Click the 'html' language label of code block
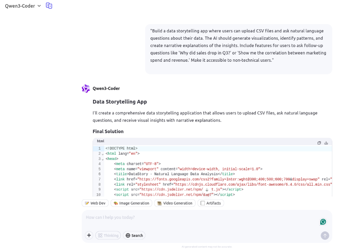Screen dimensions: 349x251 [100, 141]
